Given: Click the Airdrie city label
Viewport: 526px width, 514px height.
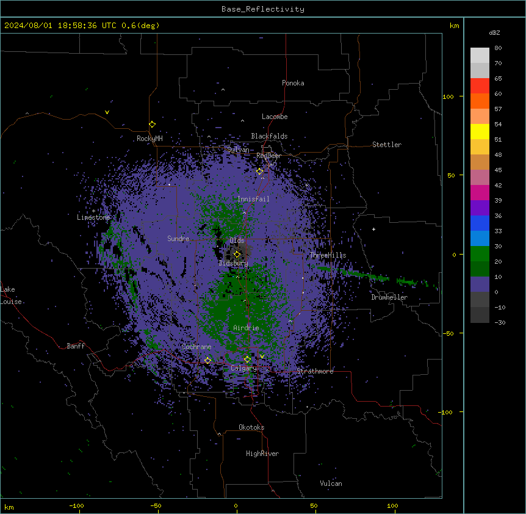Looking at the screenshot, I should [247, 328].
